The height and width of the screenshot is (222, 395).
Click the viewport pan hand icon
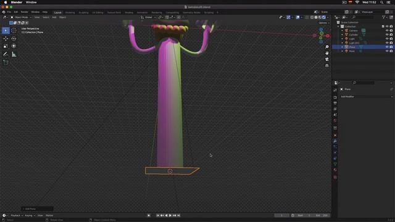(x=326, y=53)
